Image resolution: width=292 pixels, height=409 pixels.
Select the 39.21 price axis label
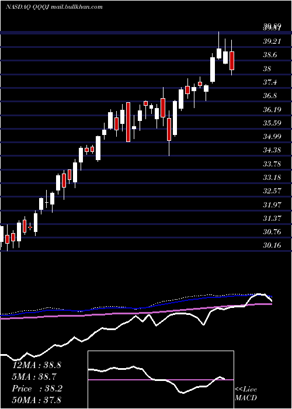(272, 41)
